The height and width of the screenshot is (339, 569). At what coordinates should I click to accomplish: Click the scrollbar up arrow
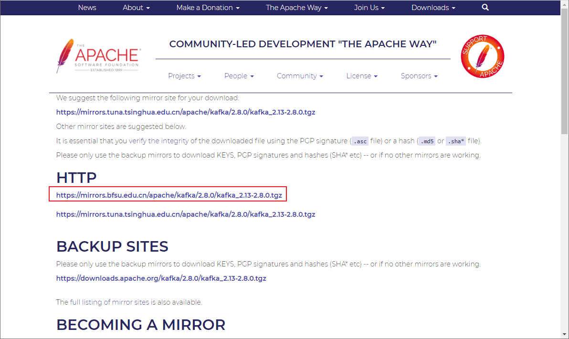pyautogui.click(x=564, y=4)
